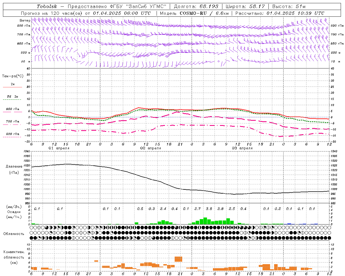This screenshot has width=345, height=276.
Task: Click the 2.7 precipitation total value
Action: point(198,209)
